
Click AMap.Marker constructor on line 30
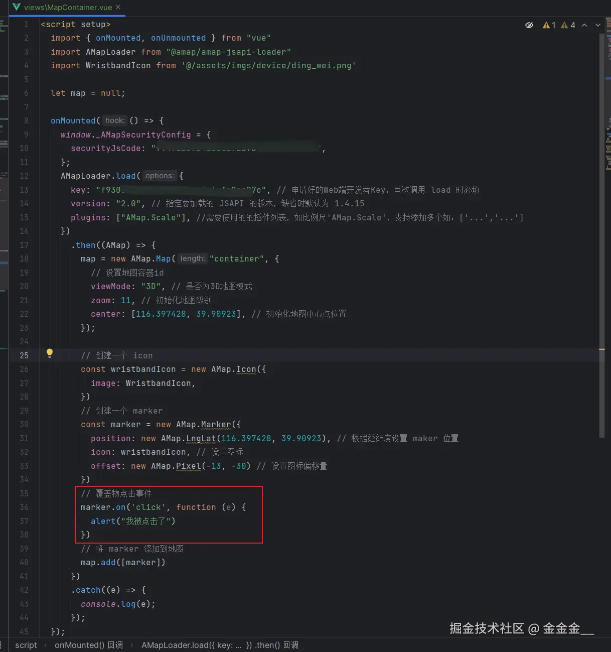click(x=203, y=425)
